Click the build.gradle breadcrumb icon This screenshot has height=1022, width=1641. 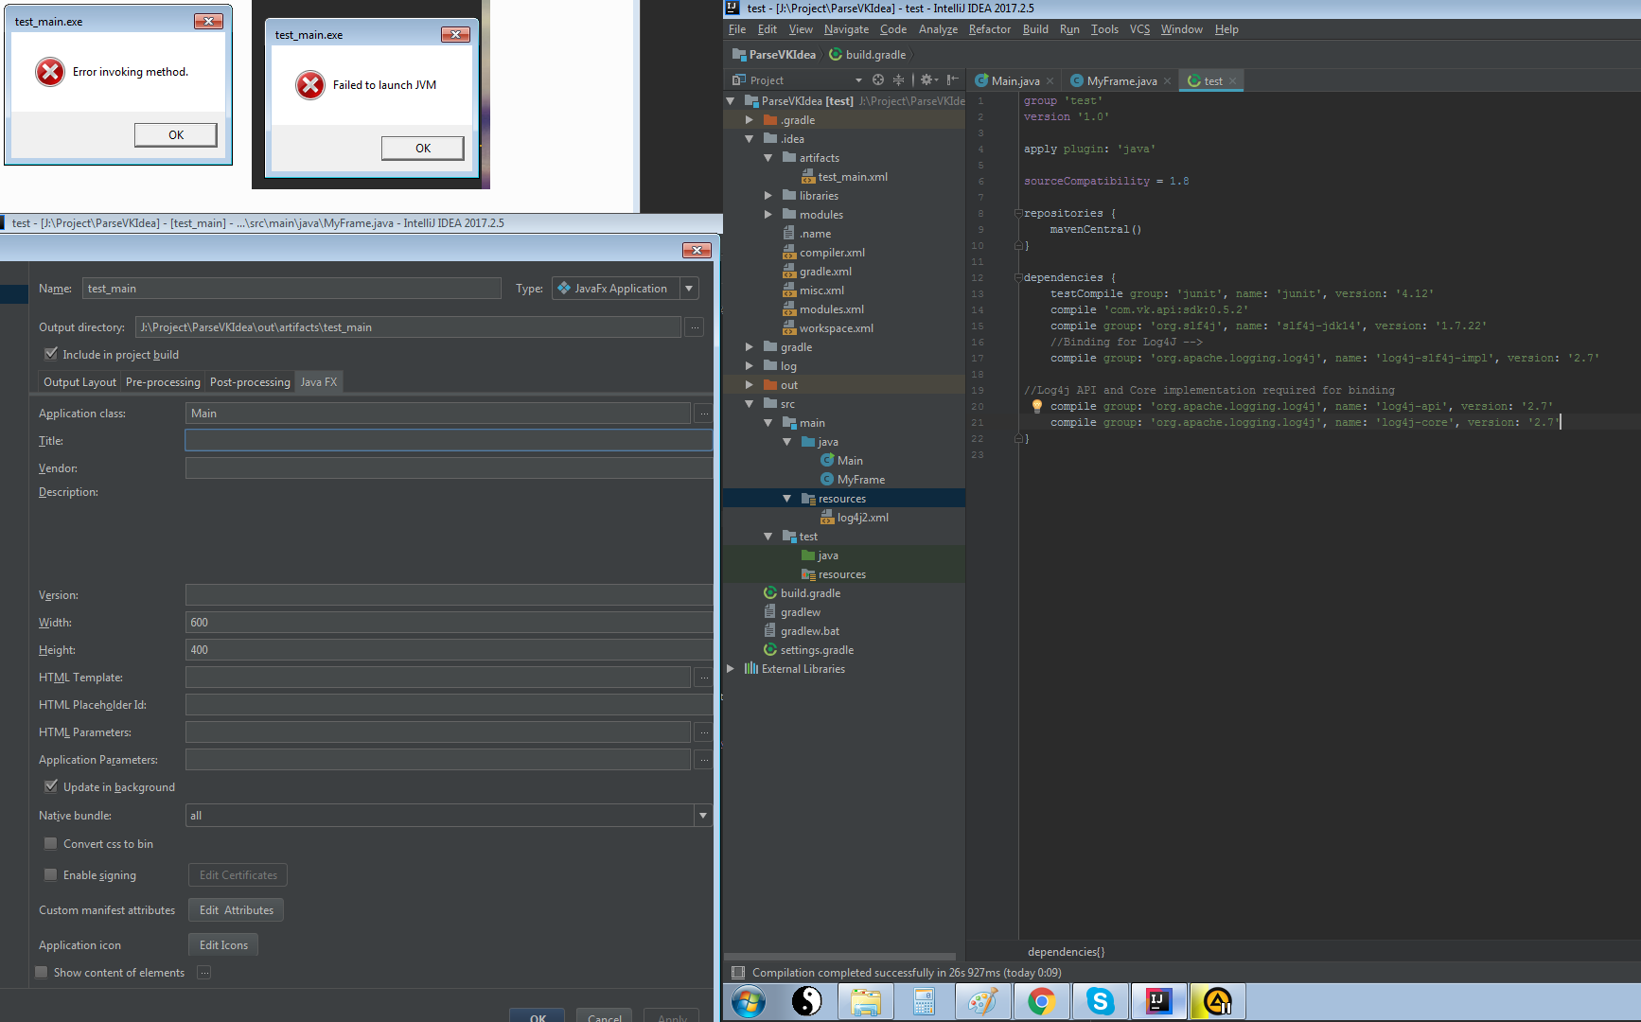coord(836,55)
